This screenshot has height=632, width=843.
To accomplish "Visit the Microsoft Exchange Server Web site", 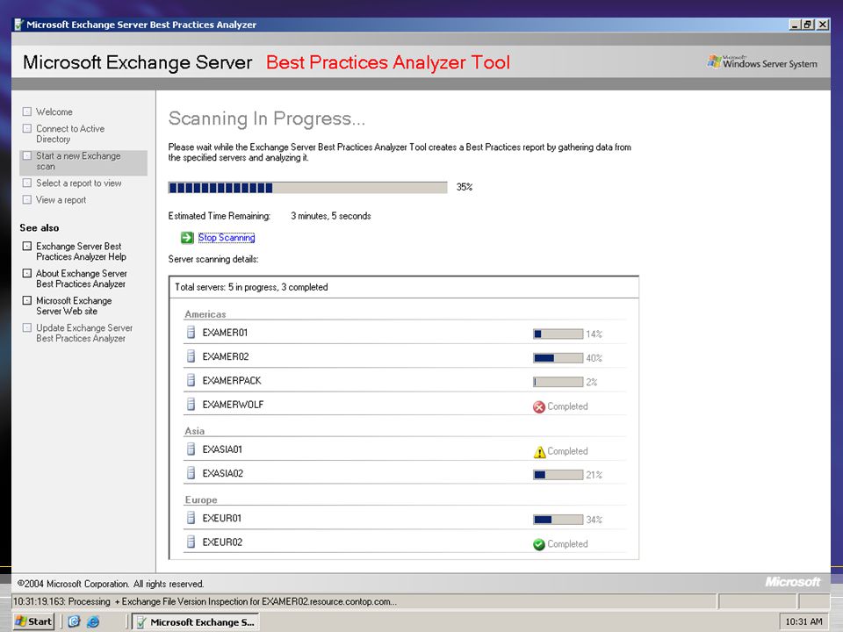I will click(74, 305).
